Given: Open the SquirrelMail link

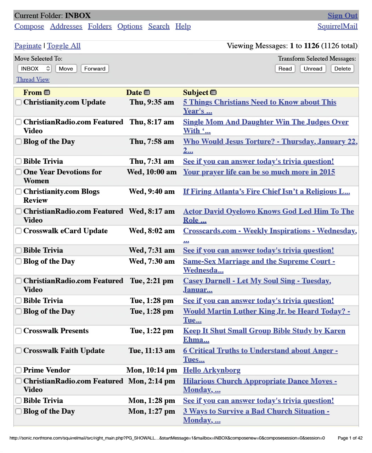Looking at the screenshot, I should tap(338, 26).
